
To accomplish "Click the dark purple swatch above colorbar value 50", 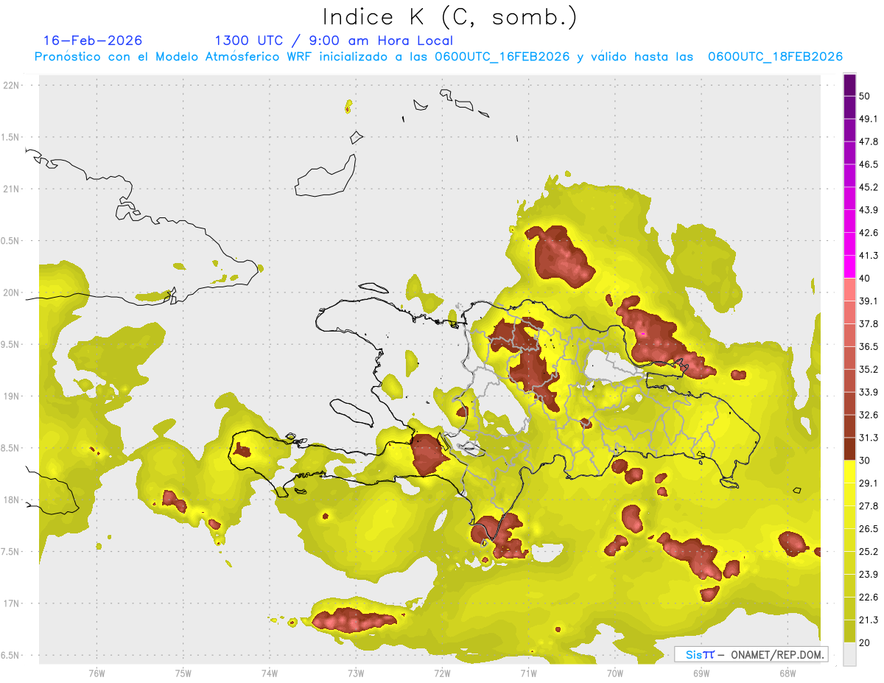I will [850, 85].
